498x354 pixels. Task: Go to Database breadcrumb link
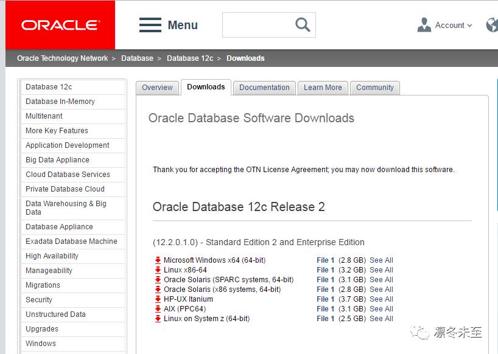point(137,58)
